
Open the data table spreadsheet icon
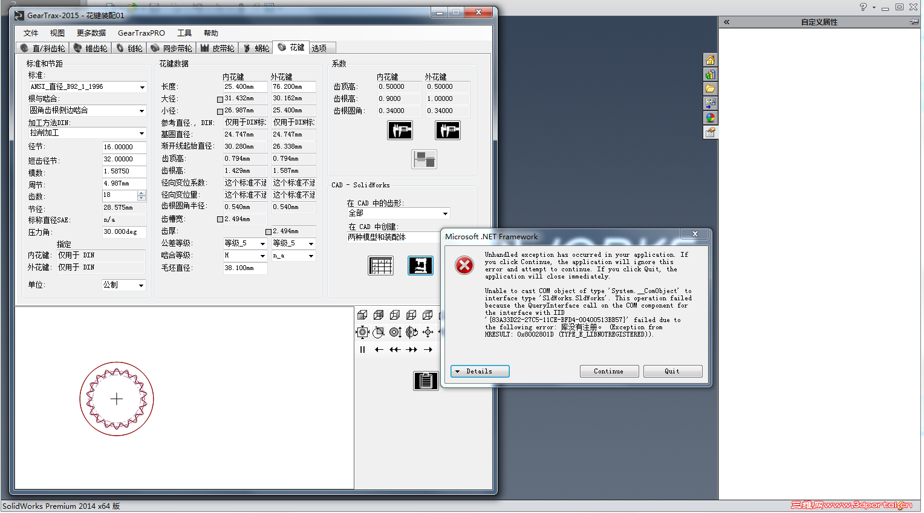point(381,265)
